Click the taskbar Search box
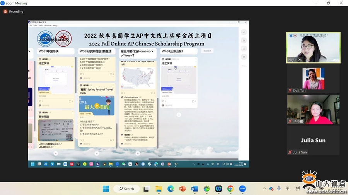Screen dimensions: 348x195 pos(126,189)
